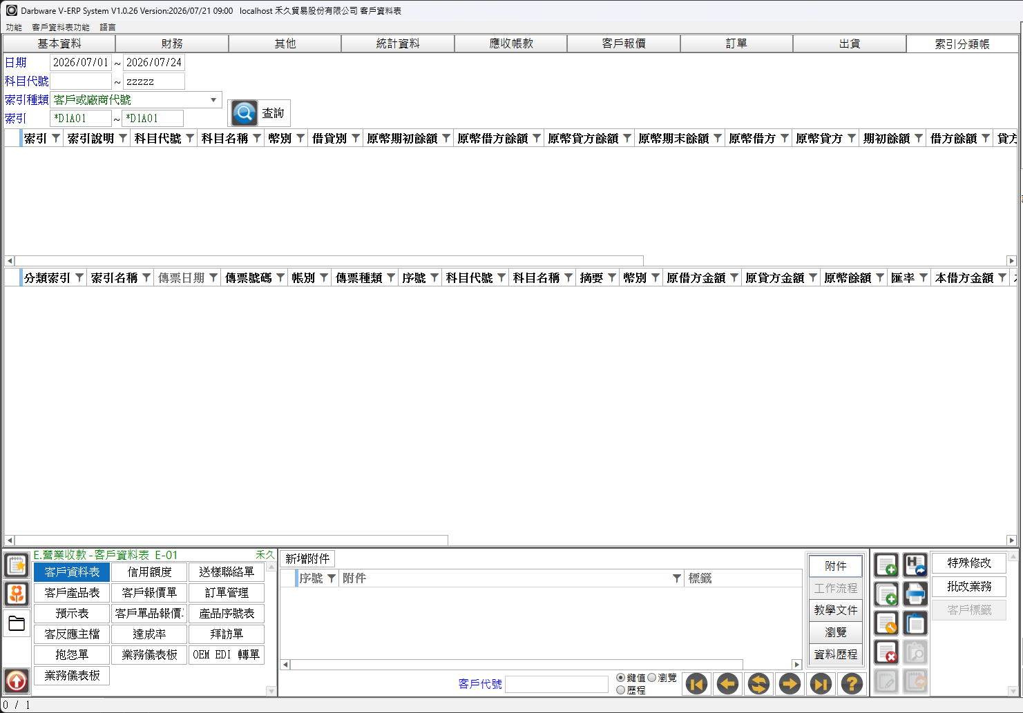Click the clipboard paste icon
This screenshot has height=713, width=1023.
pyautogui.click(x=915, y=623)
